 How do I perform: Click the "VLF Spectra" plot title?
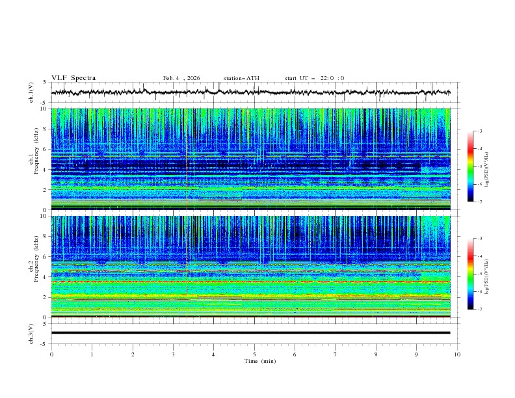[x=73, y=78]
